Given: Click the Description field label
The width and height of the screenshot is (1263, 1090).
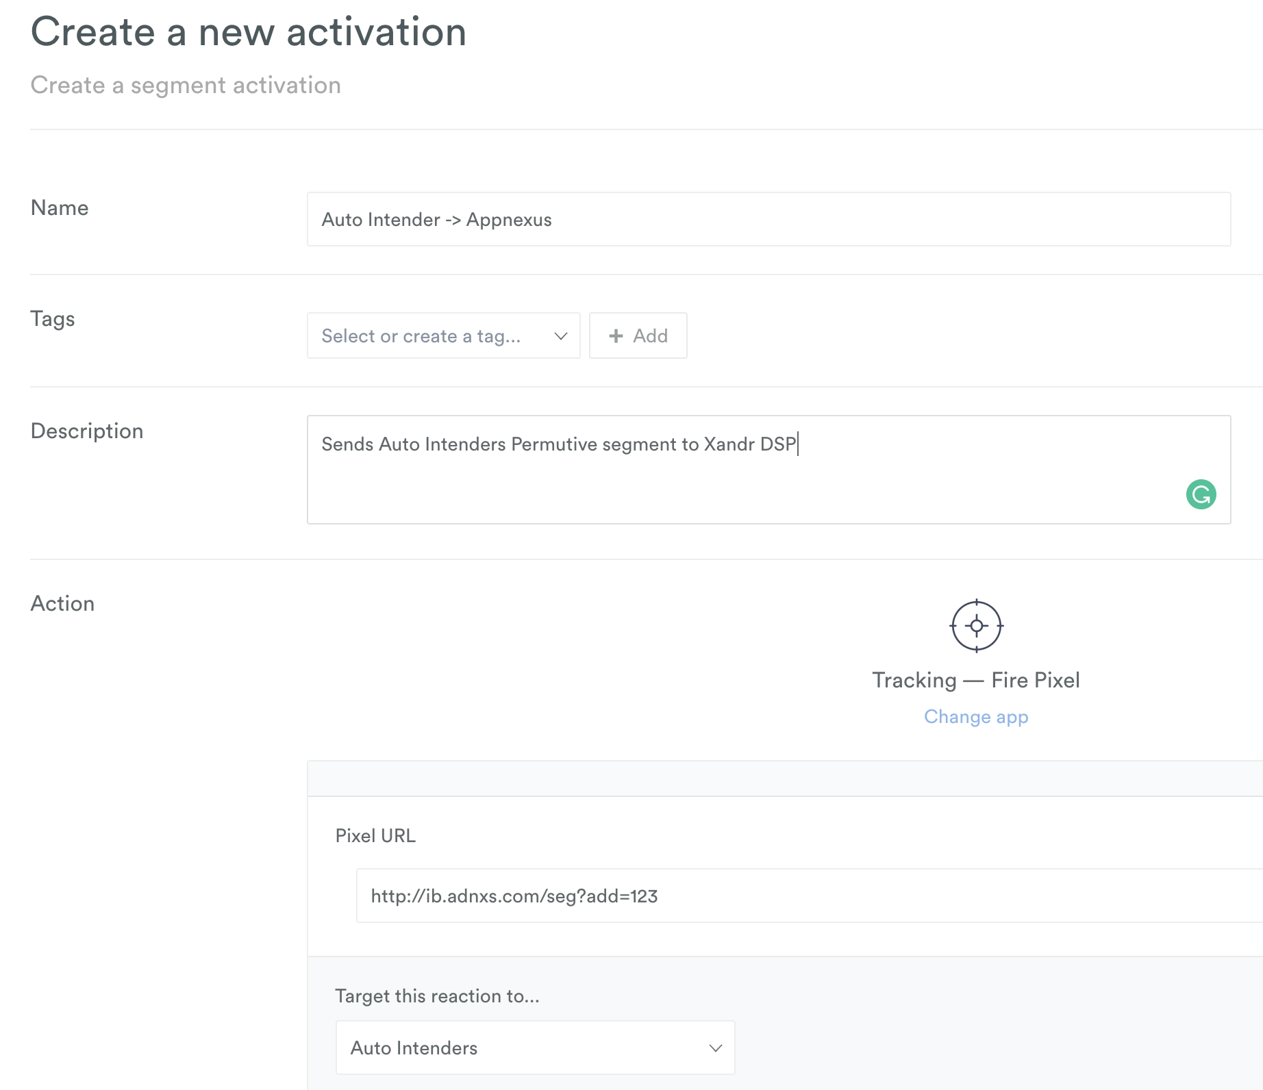Looking at the screenshot, I should coord(87,431).
